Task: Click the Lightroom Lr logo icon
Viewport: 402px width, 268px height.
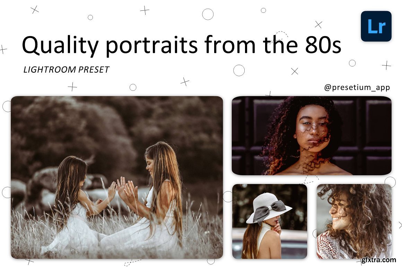Action: pos(376,26)
